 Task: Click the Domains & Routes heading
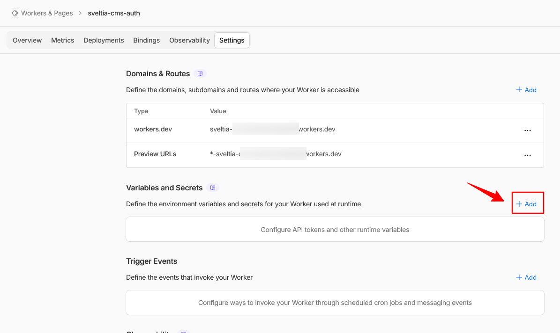[158, 73]
